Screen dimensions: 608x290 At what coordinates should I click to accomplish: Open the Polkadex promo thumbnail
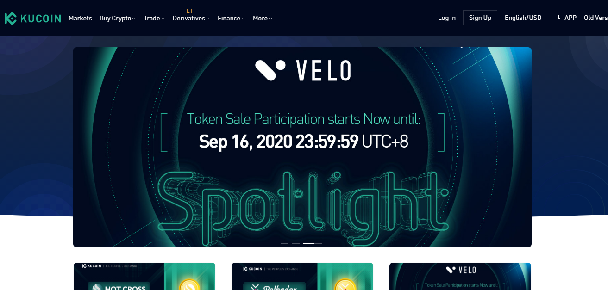[x=302, y=277]
